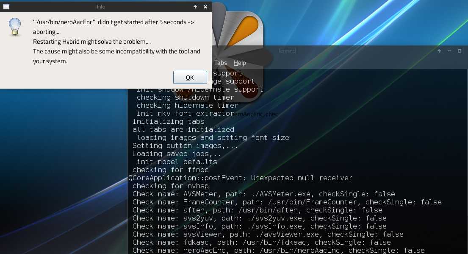Open the Help menu in Terminal

tap(240, 63)
